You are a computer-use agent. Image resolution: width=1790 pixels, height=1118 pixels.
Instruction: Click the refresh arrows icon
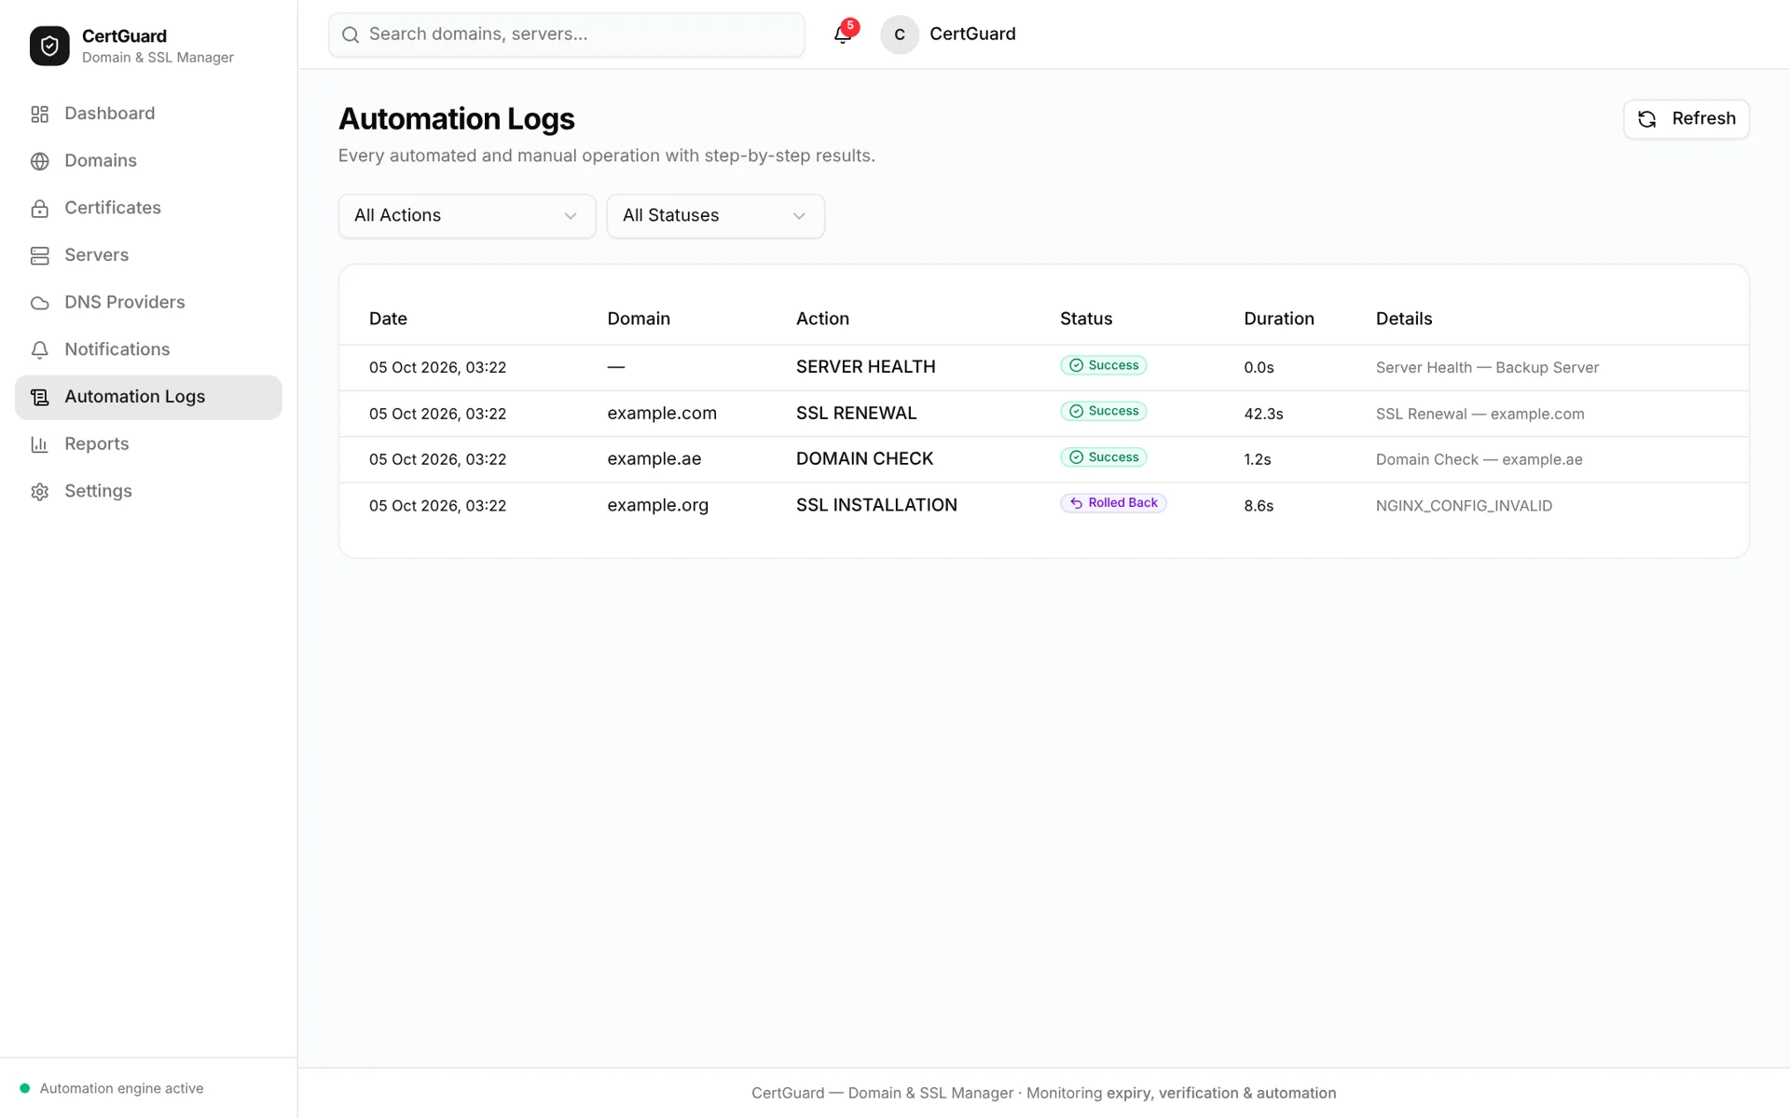pyautogui.click(x=1647, y=119)
